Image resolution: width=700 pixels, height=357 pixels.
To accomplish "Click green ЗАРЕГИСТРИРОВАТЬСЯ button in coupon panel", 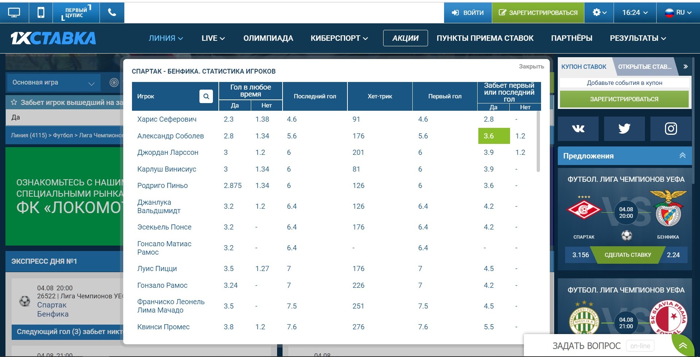I will point(624,99).
